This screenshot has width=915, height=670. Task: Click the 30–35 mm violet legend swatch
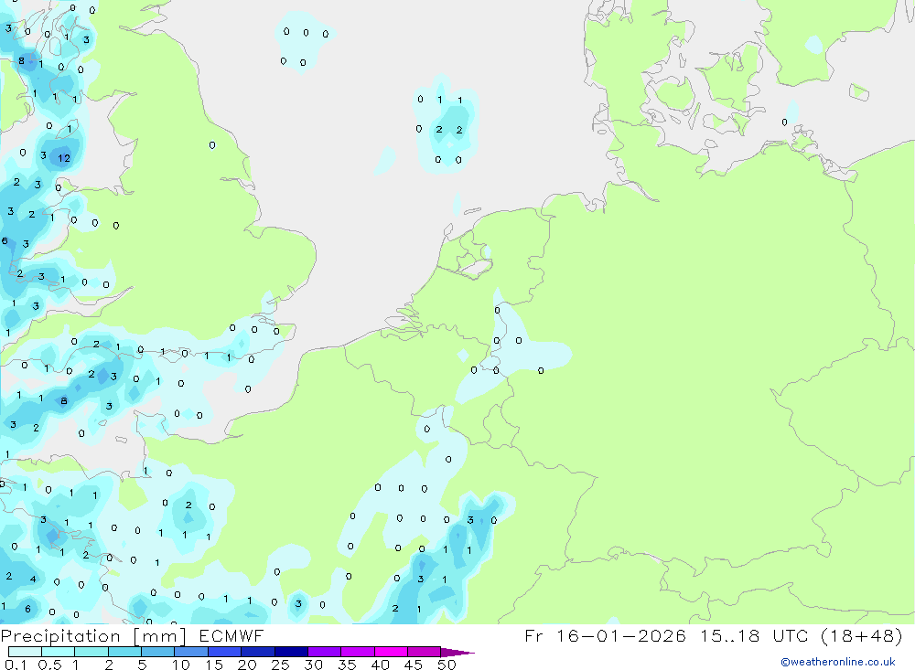click(325, 652)
